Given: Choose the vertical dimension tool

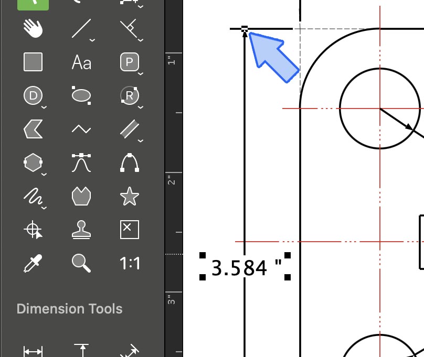Looking at the screenshot, I should [x=81, y=350].
